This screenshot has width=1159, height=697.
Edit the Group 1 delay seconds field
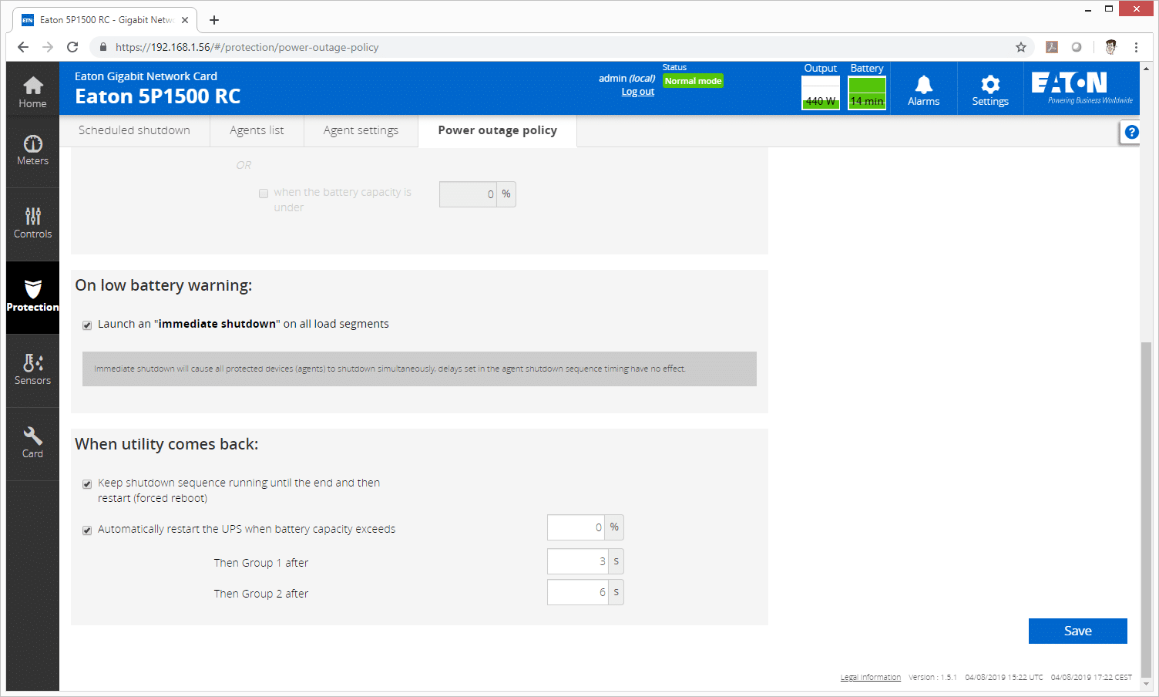pos(578,561)
